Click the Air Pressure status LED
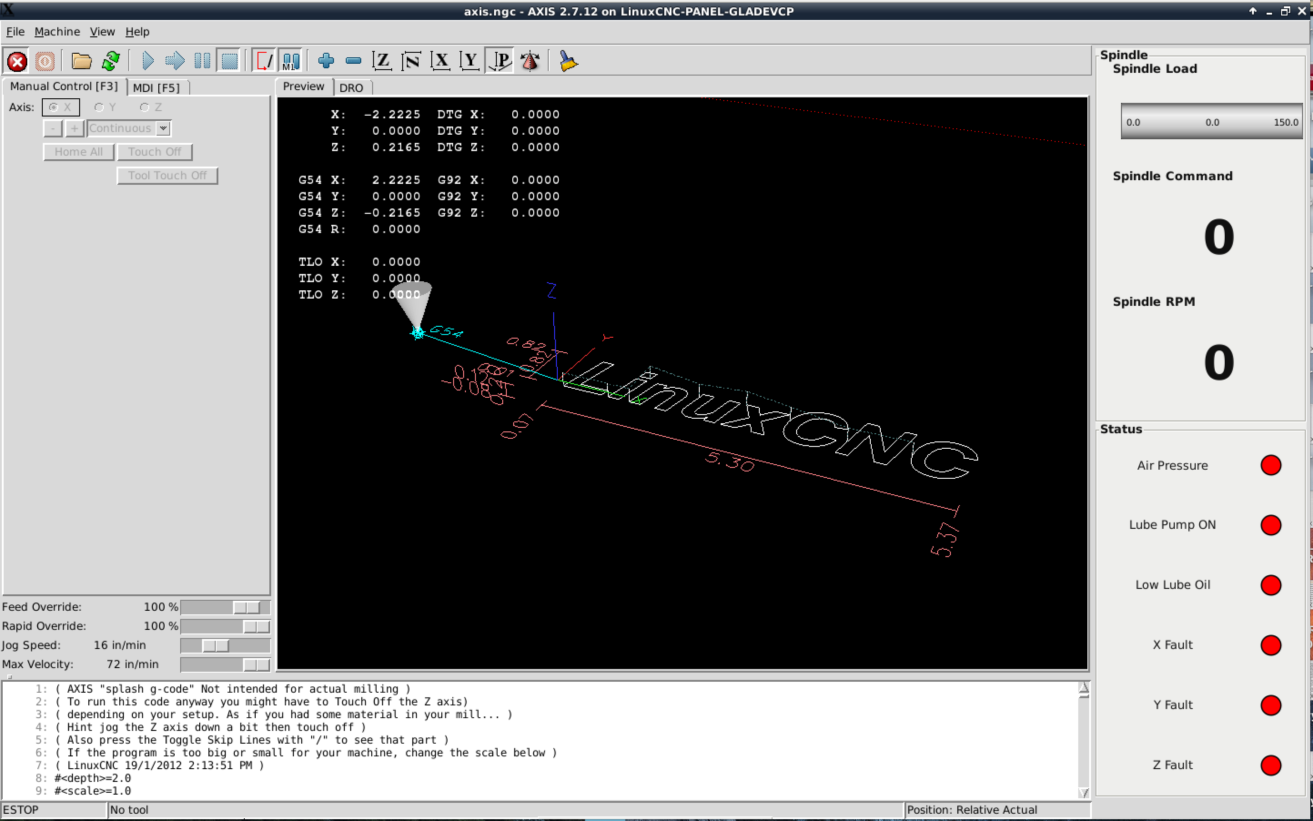Screen dimensions: 1313x821 pos(1271,466)
